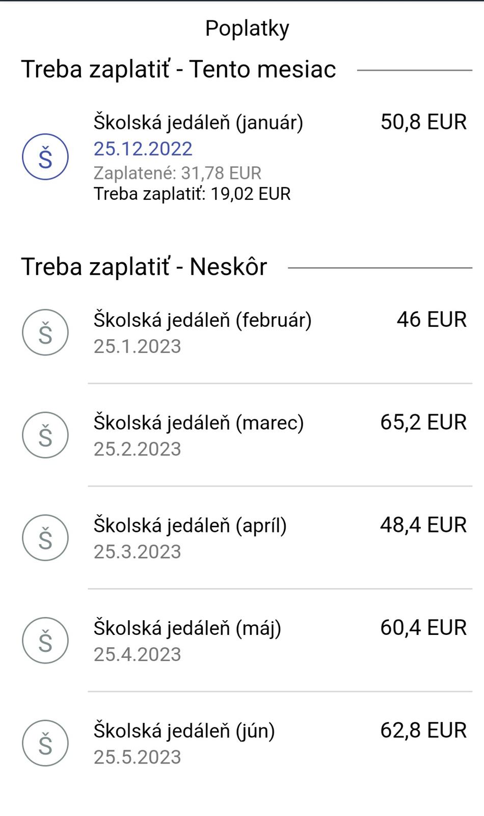Open Školská jedáleň (január) payment
This screenshot has width=484, height=816.
(198, 122)
